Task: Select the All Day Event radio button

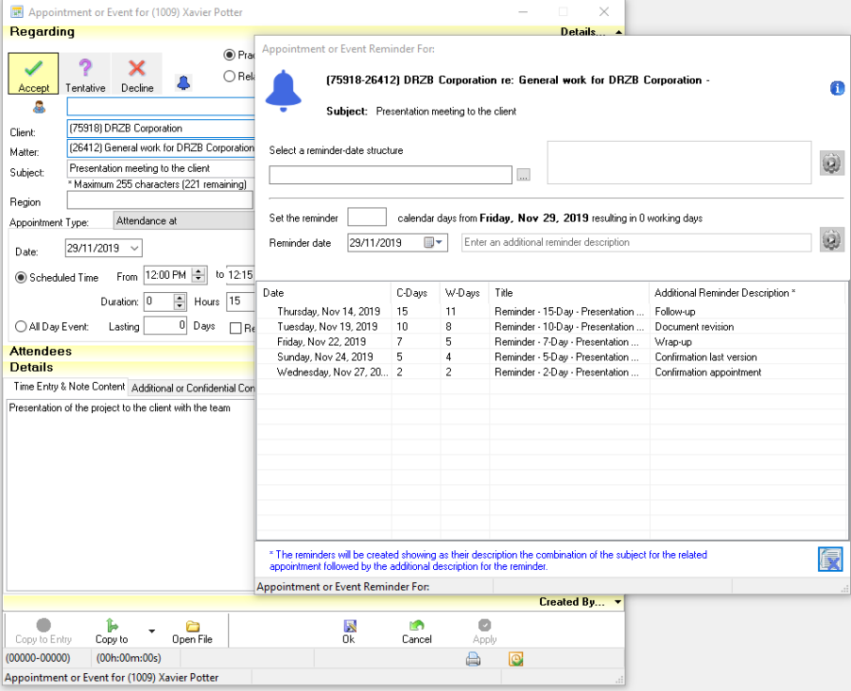Action: pos(21,326)
